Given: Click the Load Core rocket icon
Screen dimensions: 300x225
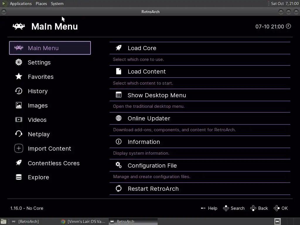Looking at the screenshot, I should pyautogui.click(x=119, y=48).
